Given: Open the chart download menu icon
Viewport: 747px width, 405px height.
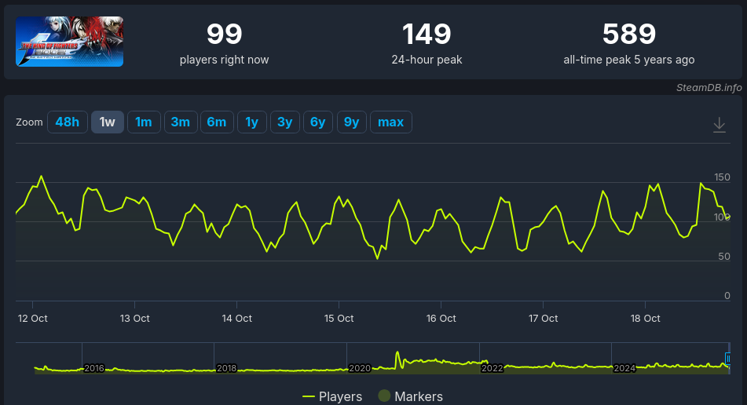Looking at the screenshot, I should 719,125.
